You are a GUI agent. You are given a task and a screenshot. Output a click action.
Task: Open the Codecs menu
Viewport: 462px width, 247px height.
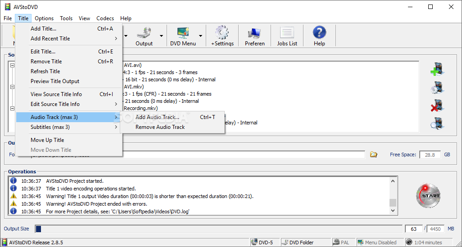(105, 18)
